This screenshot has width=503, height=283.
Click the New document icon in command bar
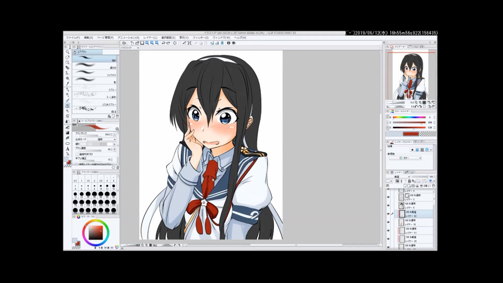pos(132,43)
